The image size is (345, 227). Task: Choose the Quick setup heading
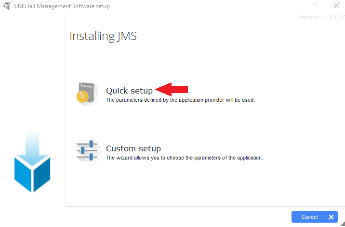[x=129, y=91]
